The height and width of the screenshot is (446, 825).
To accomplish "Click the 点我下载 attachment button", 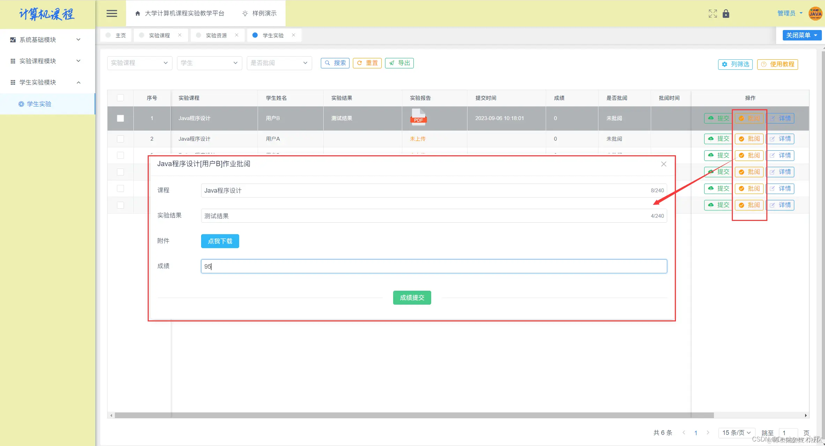I will click(220, 241).
